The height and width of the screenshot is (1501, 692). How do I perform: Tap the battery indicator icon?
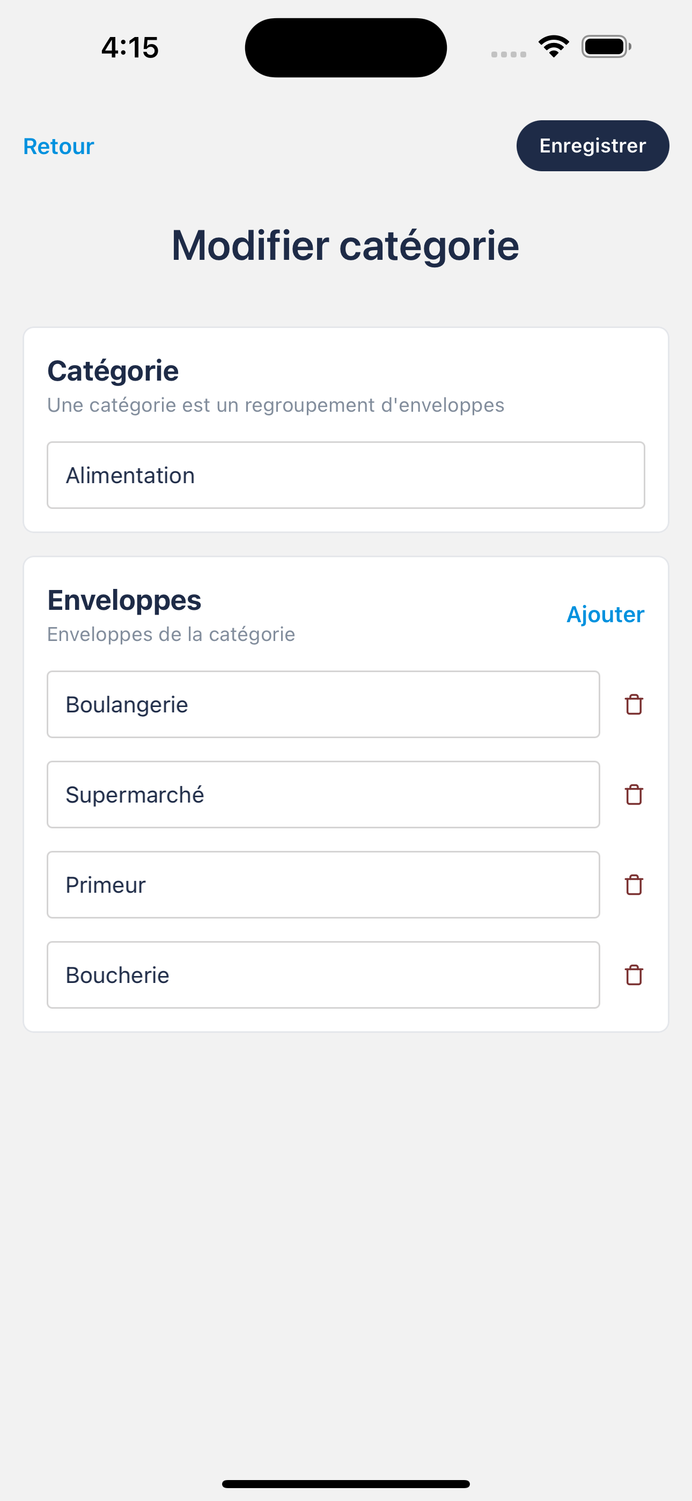click(x=606, y=47)
